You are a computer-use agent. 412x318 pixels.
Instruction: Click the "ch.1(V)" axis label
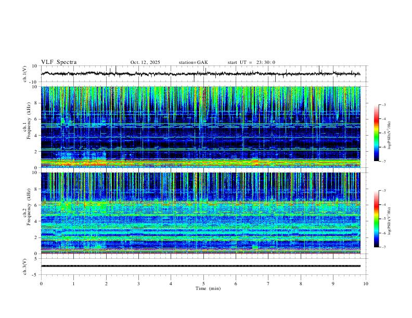[x=25, y=74]
